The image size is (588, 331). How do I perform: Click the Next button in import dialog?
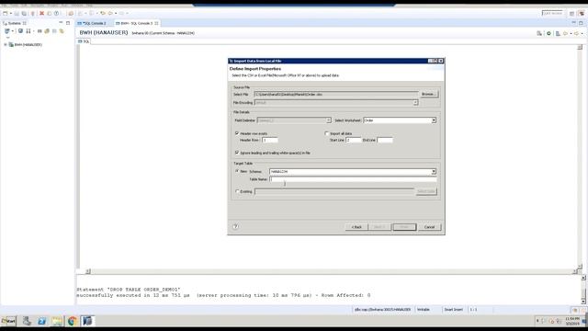click(379, 227)
